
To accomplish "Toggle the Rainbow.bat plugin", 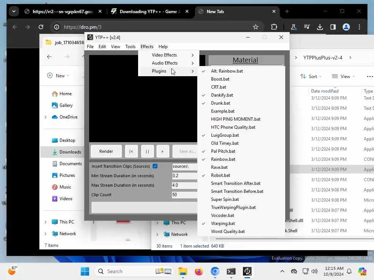I will pyautogui.click(x=241, y=159).
